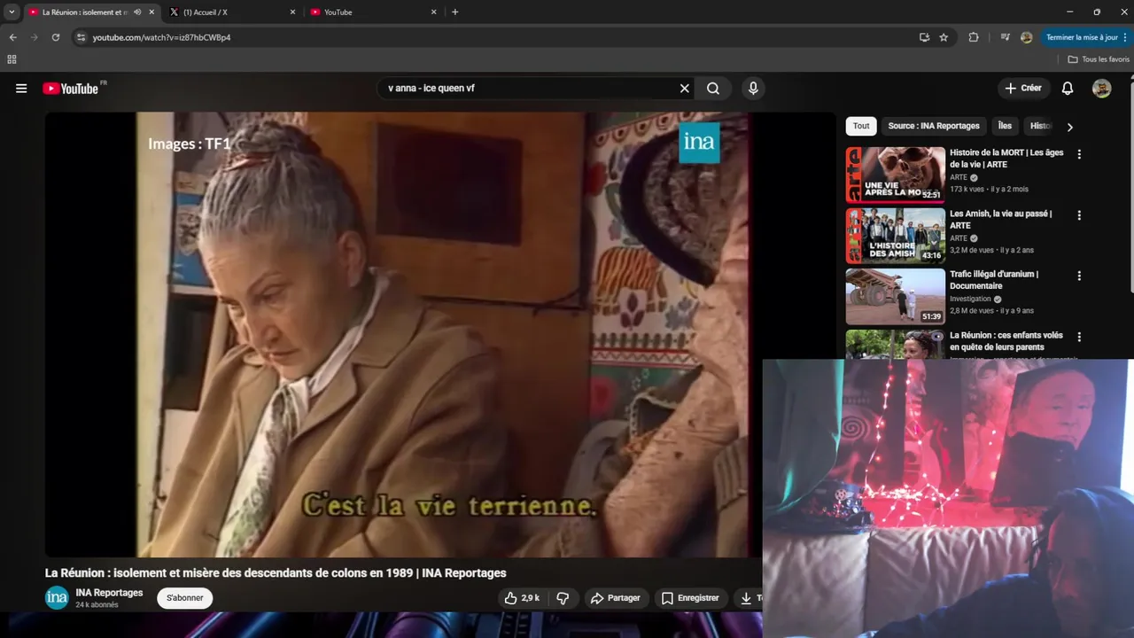
Task: Open YouTube notifications bell
Action: (1068, 89)
